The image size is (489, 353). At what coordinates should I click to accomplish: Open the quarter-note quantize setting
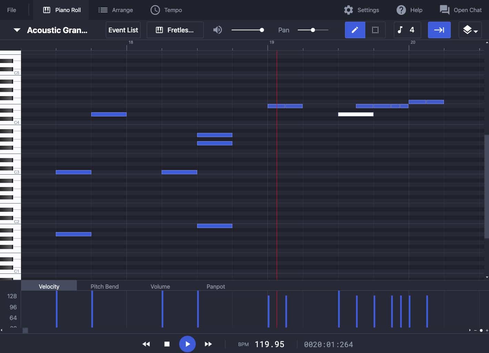pos(407,30)
